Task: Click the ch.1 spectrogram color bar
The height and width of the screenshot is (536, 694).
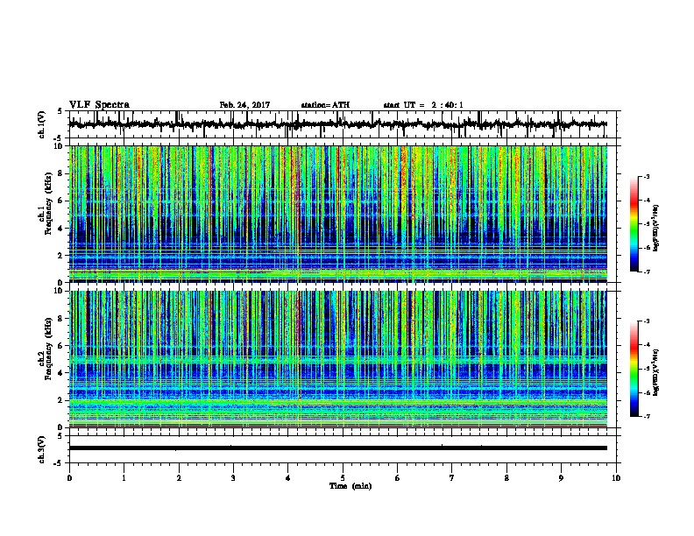Action: point(634,224)
